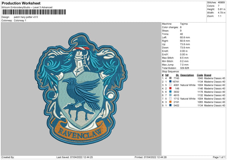Select 'Wilcom EmbroideryStudio – Level 3 Advanced' text

pos(27,8)
